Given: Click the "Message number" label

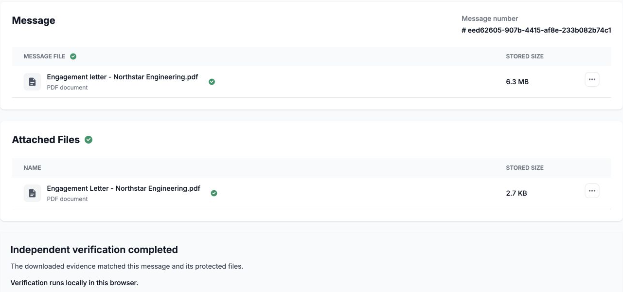Looking at the screenshot, I should (490, 18).
